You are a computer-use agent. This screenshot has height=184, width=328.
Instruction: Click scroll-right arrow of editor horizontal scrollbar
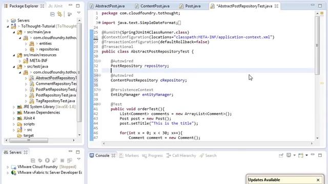(312, 143)
